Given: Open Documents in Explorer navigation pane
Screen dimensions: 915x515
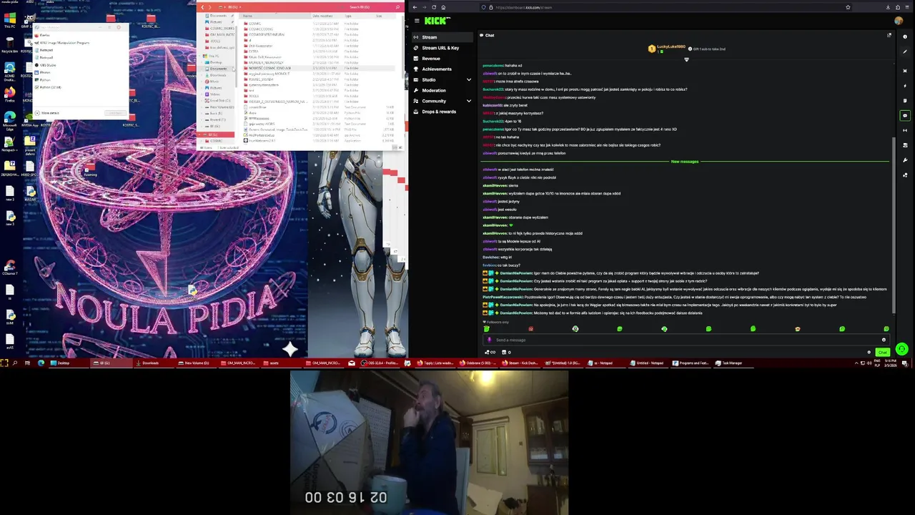Looking at the screenshot, I should (219, 69).
